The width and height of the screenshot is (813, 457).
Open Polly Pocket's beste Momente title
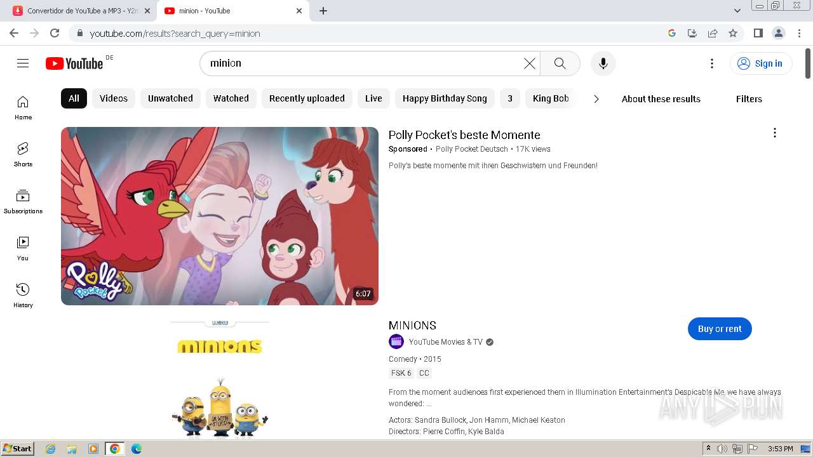464,135
